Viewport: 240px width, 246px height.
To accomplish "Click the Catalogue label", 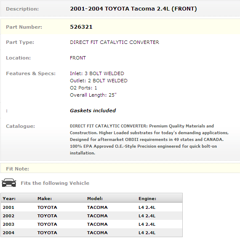I will tap(20, 126).
